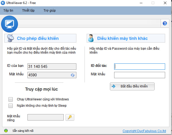
Task: Click the satellite dish icon
Action: click(10, 38)
